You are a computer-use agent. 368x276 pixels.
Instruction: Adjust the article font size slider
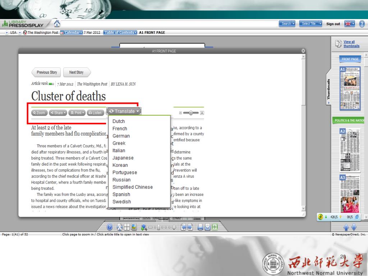[191, 113]
